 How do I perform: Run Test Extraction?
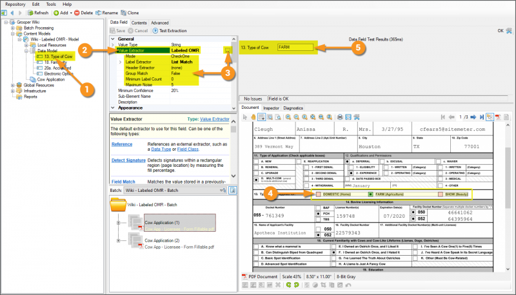pos(170,30)
